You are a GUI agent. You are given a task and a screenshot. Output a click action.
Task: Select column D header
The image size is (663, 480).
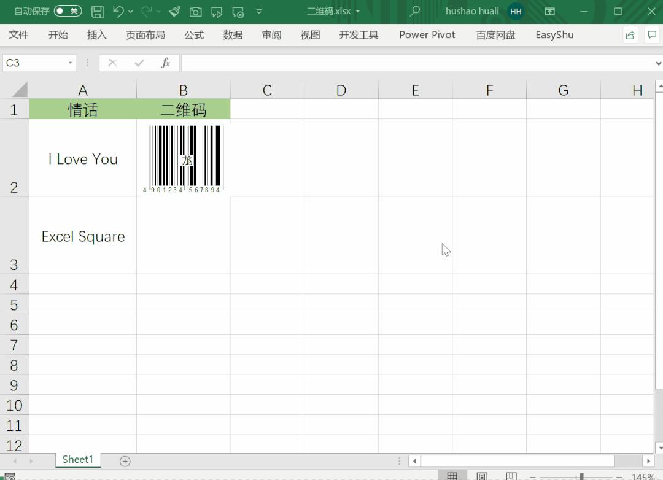341,90
